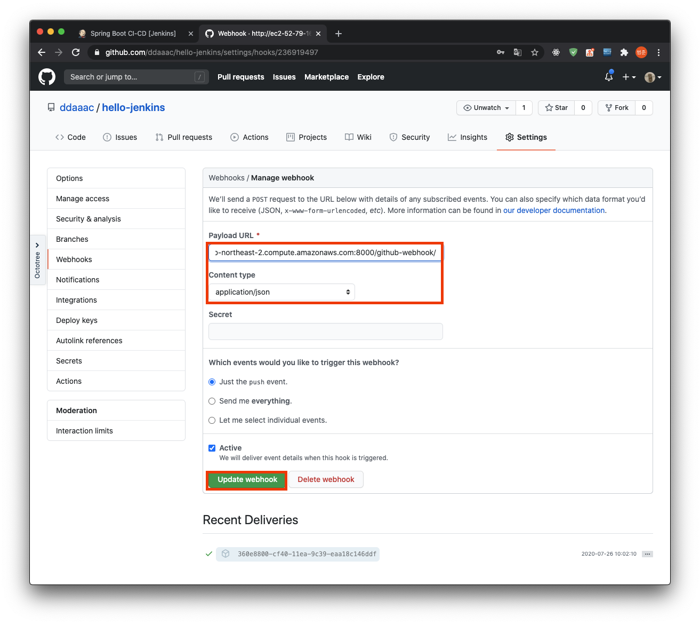Click the Delete webhook button
Viewport: 700px width, 624px height.
326,479
